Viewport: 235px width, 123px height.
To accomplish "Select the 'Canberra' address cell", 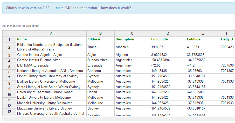I will [100, 71].
